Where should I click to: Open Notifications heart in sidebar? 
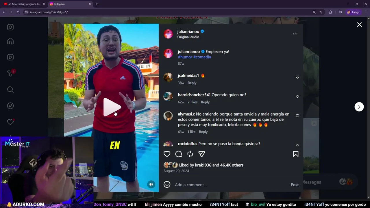coord(10,122)
